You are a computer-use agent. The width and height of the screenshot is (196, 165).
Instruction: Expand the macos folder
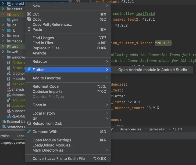pos(3,41)
